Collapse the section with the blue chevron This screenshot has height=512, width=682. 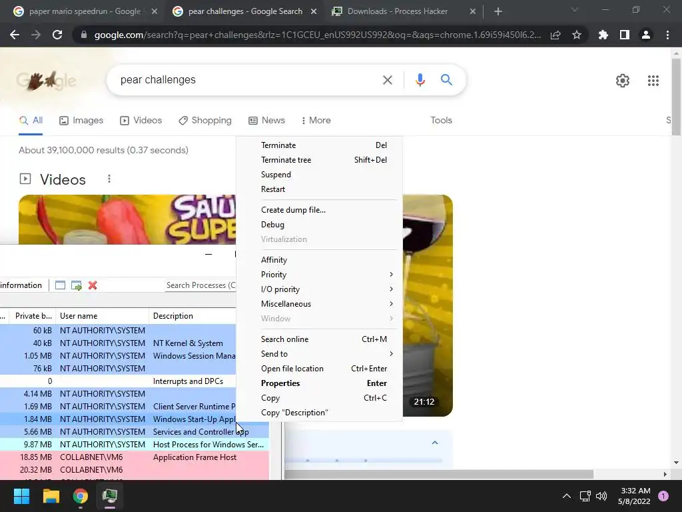click(x=434, y=443)
